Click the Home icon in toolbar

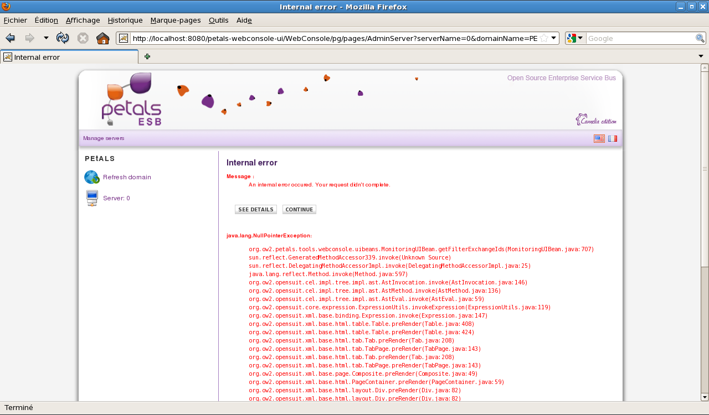coord(102,38)
